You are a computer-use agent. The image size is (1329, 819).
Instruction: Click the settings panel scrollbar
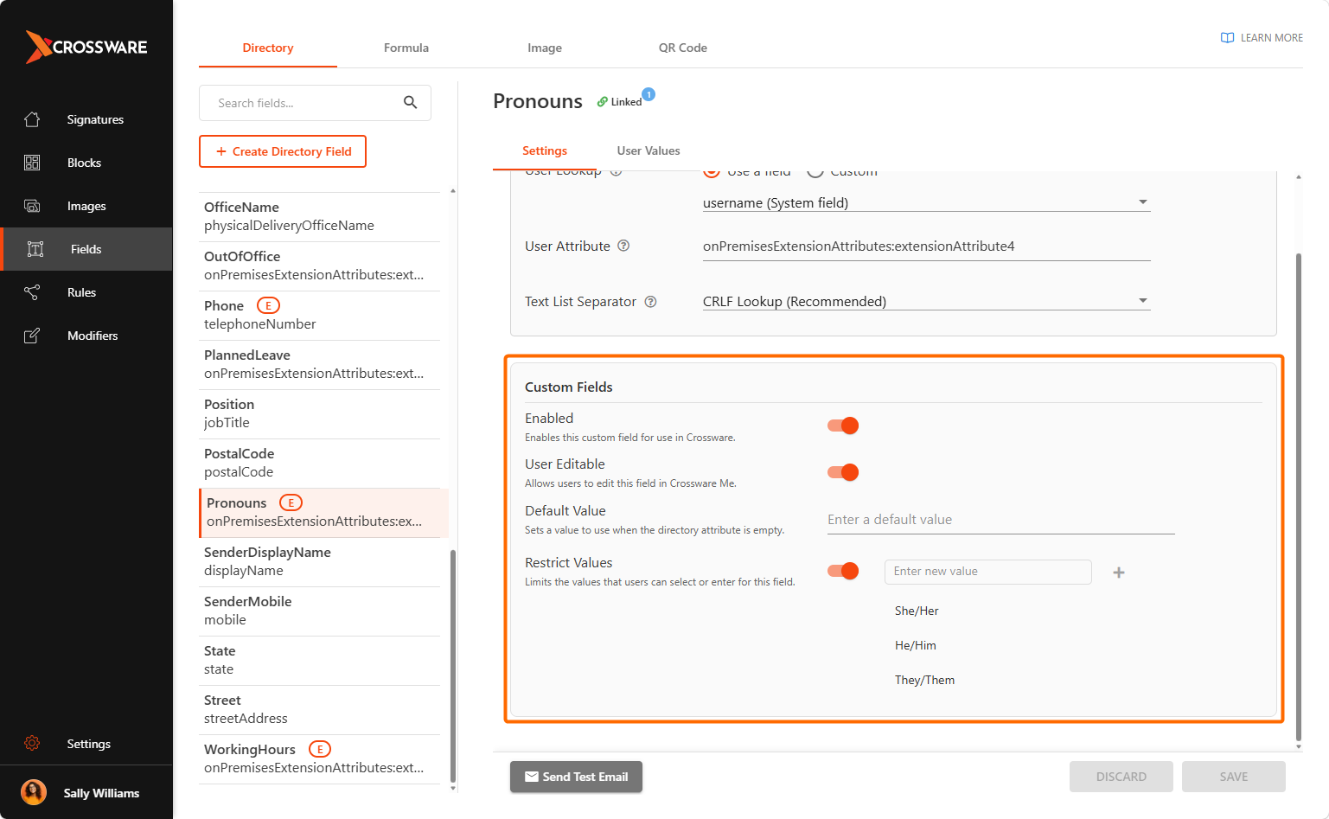pos(1298,497)
